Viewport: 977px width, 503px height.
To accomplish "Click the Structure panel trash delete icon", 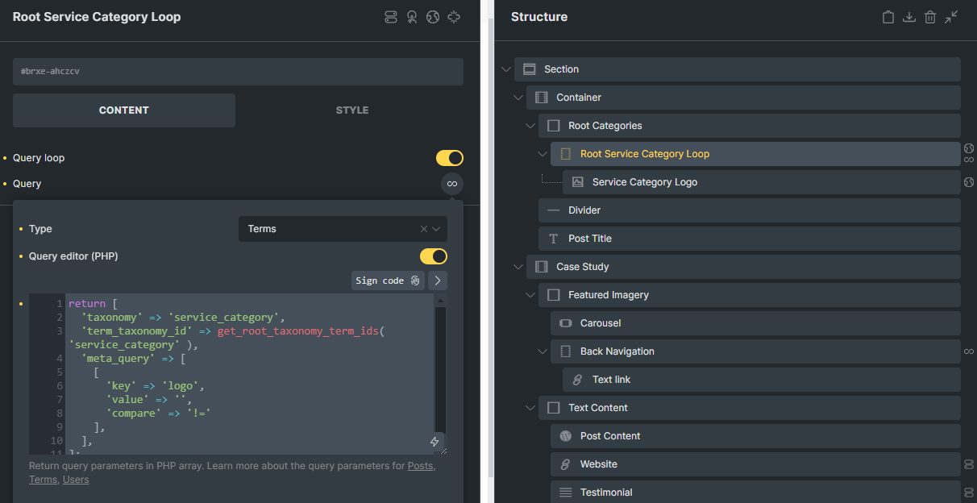I will tap(929, 17).
